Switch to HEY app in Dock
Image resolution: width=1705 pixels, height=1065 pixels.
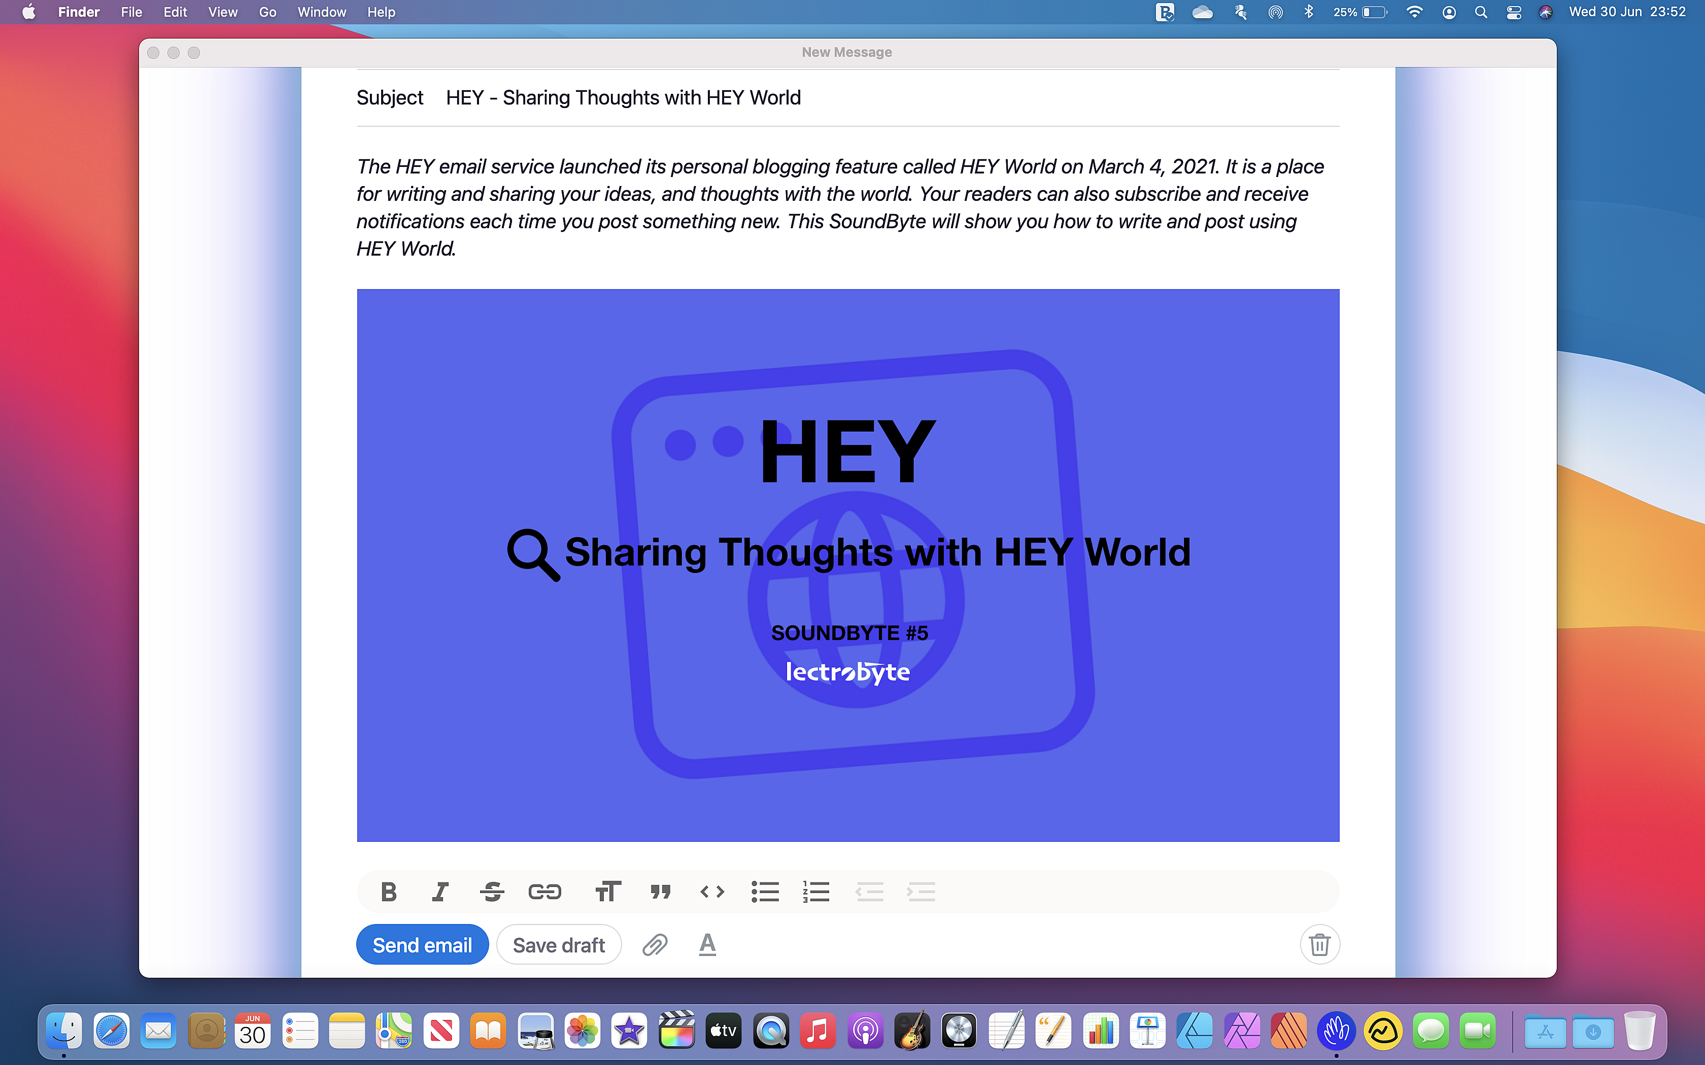1336,1031
